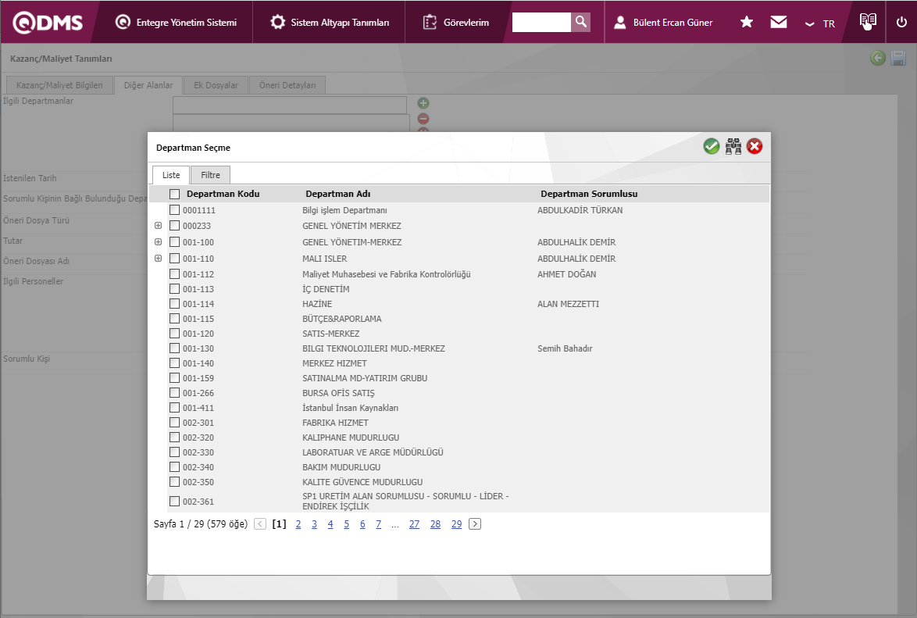The height and width of the screenshot is (618, 917).
Task: Open Kazanç/Maliyet Bilgileri tab
Action: coord(59,85)
